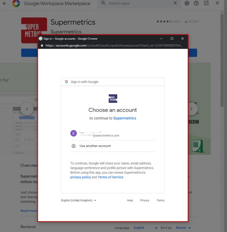Open the reviews Language English dropdown
This screenshot has width=227, height=232.
145,228
